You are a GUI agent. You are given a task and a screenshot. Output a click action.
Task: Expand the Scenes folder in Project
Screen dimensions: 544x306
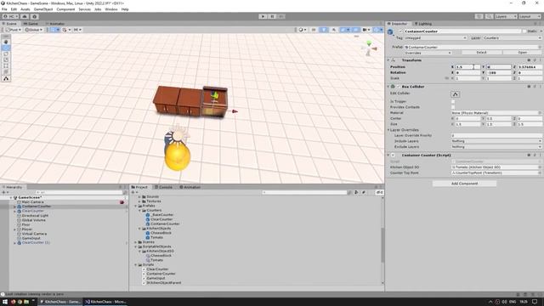click(136, 241)
